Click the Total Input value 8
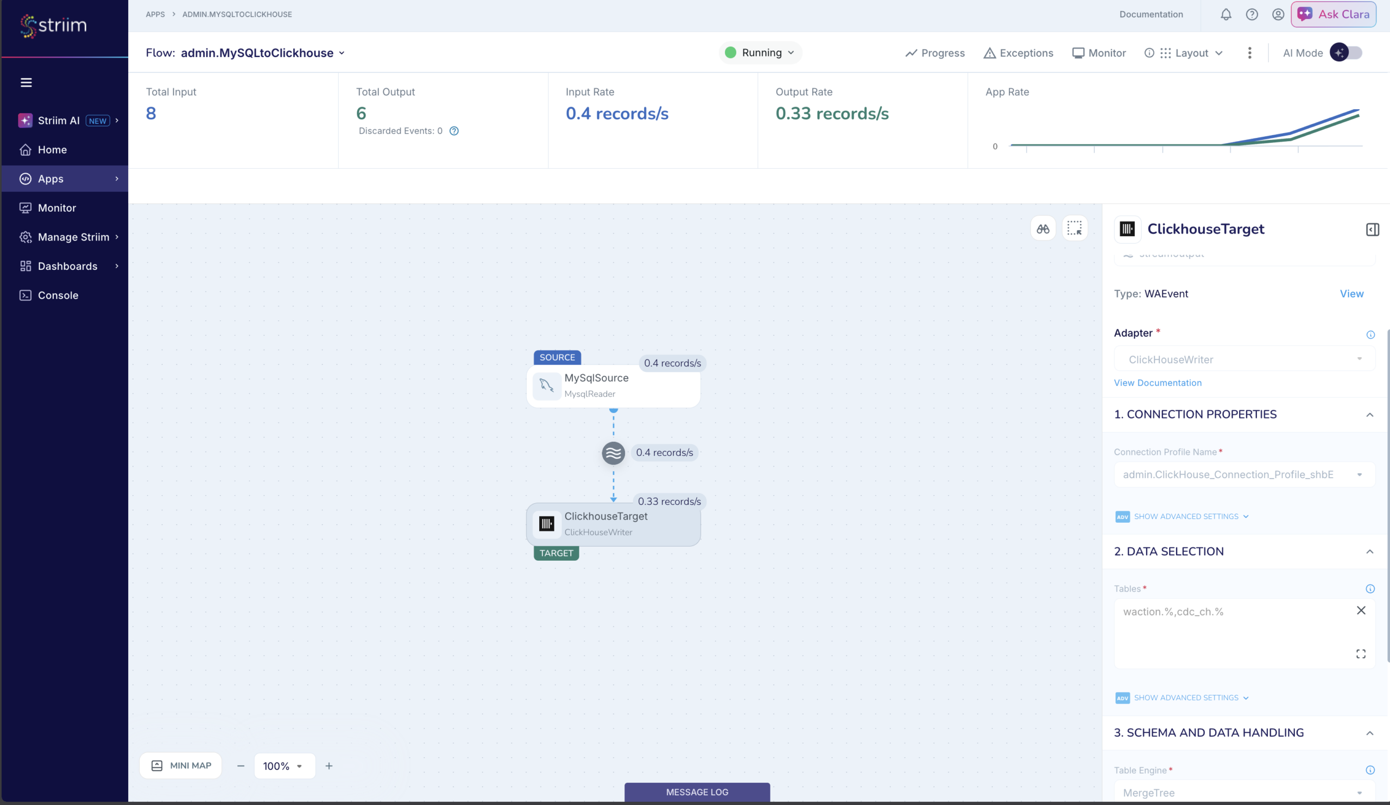1390x805 pixels. tap(150, 113)
